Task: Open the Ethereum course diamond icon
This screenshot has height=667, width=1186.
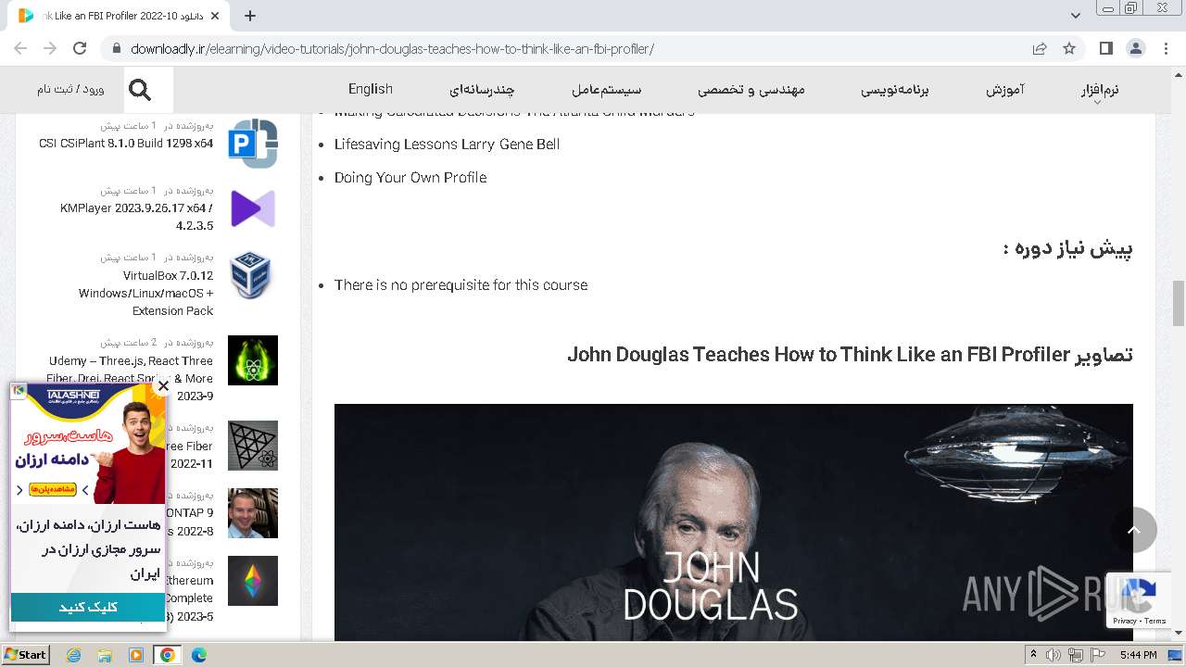Action: pyautogui.click(x=253, y=581)
